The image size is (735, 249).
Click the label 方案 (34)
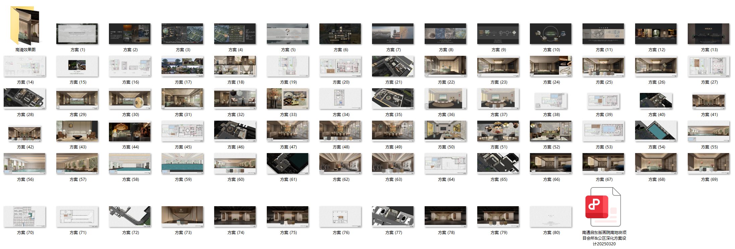(x=341, y=115)
